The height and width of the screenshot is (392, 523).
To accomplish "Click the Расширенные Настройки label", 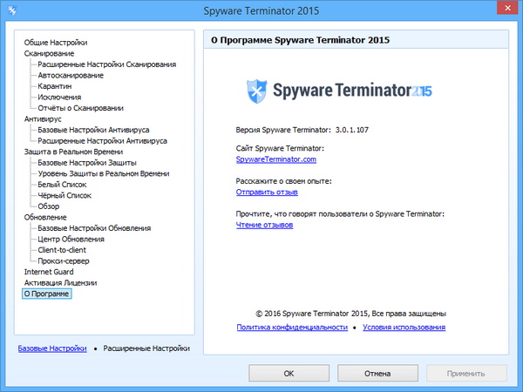I will pyautogui.click(x=146, y=348).
